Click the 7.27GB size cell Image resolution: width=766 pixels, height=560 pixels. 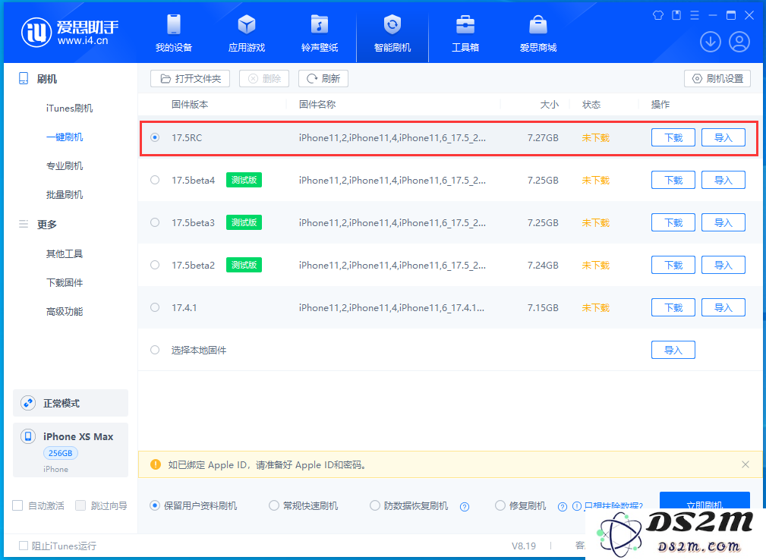(x=543, y=137)
